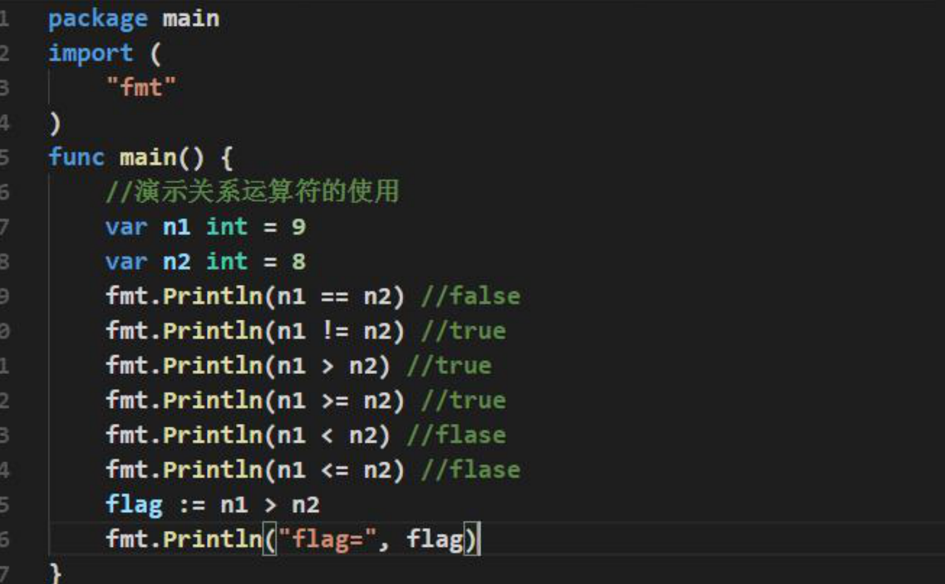Click the closing brace of func main

pyautogui.click(x=55, y=573)
